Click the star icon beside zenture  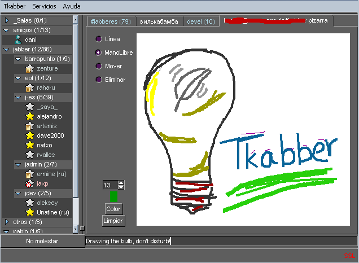(30, 68)
